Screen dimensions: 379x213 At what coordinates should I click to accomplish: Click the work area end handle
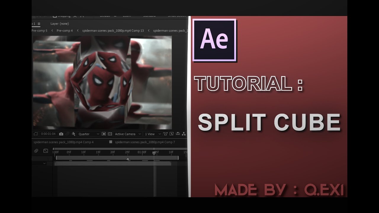coord(178,158)
